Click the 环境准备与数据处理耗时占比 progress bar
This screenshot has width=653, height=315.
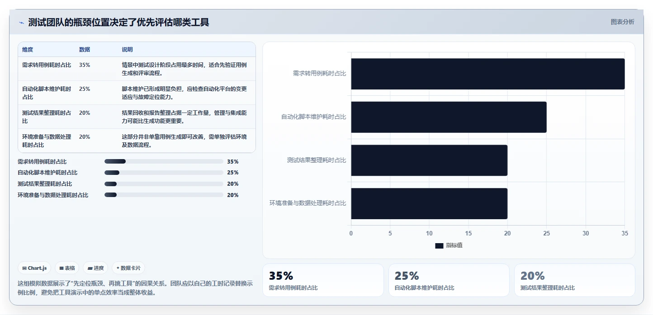(x=164, y=195)
